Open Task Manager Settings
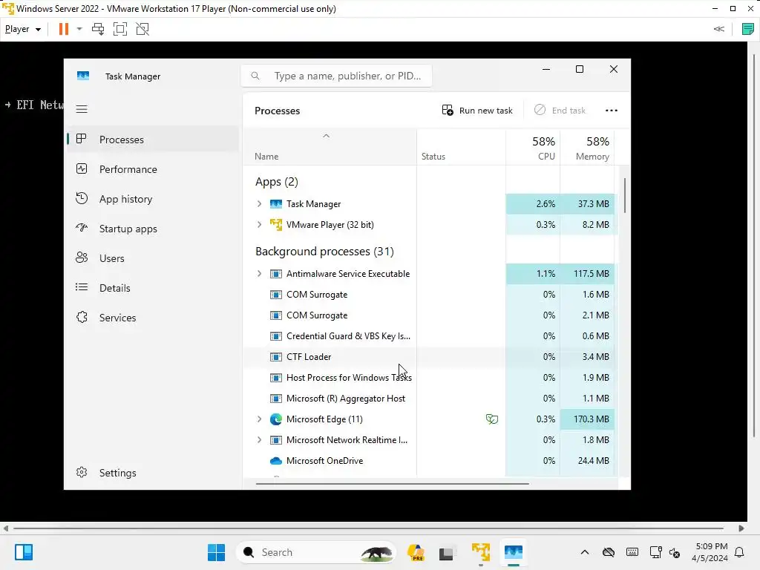 coord(153,473)
